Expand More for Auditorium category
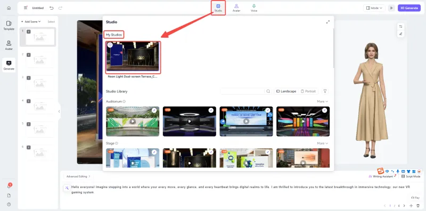 point(323,102)
